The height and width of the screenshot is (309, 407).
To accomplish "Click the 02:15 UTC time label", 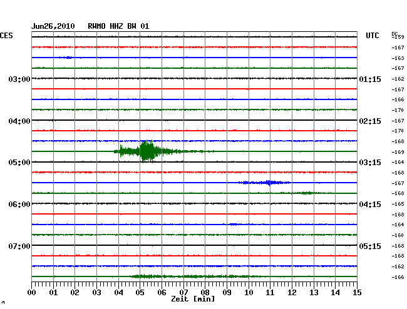I will 370,121.
